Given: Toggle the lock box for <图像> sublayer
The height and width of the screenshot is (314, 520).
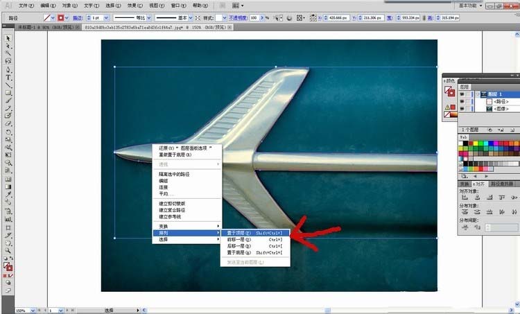Looking at the screenshot, I should click(468, 108).
